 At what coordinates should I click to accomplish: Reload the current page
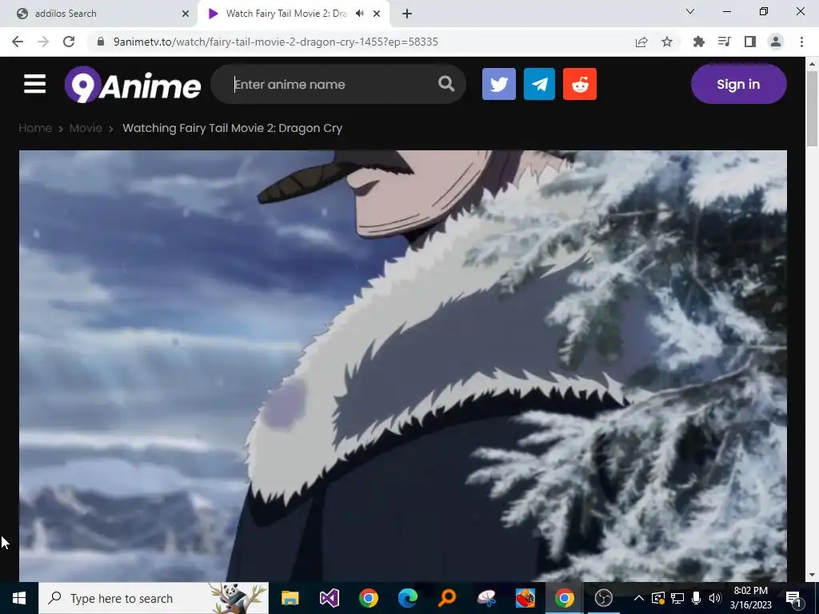coord(69,42)
